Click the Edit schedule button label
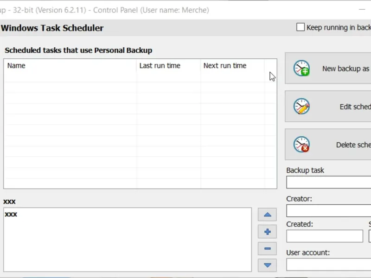371x278 pixels. (355, 107)
